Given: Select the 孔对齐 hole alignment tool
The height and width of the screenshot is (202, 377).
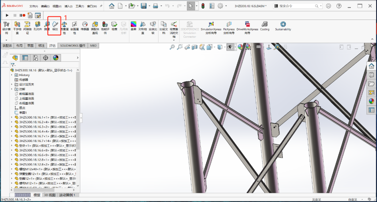Looking at the screenshot, I should click(37, 26).
